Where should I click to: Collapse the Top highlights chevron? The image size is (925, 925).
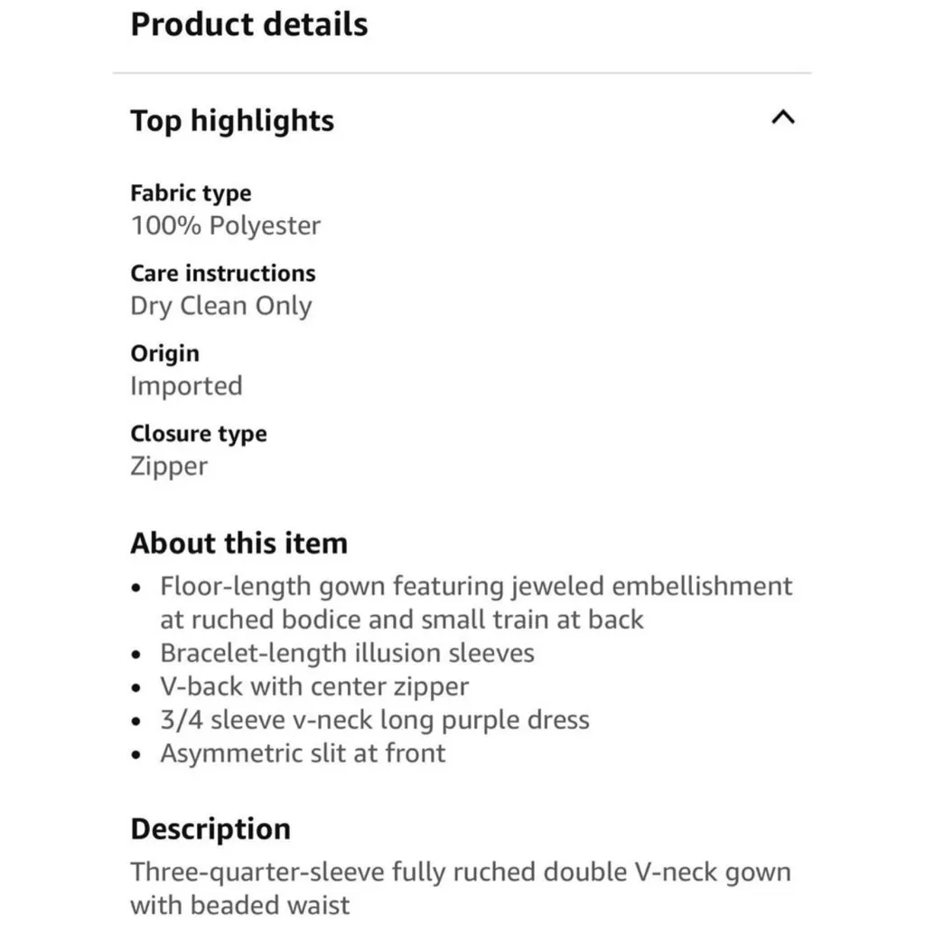point(783,117)
